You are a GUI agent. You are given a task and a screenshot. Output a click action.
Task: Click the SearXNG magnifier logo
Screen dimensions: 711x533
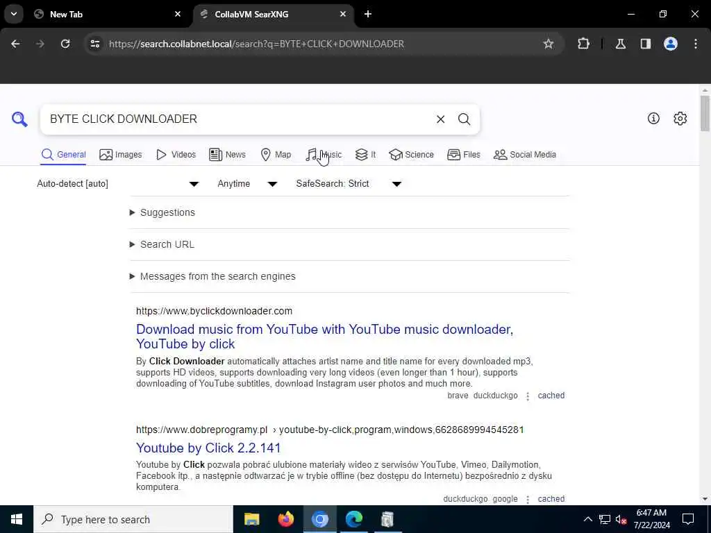coord(19,119)
